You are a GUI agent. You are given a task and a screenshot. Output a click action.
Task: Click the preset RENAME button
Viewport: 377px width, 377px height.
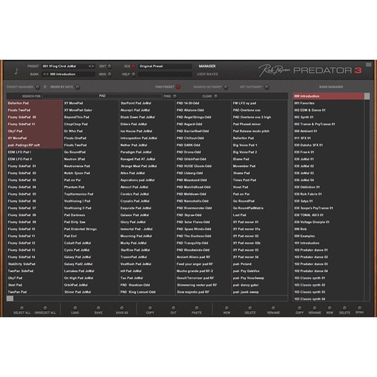pyautogui.click(x=273, y=308)
